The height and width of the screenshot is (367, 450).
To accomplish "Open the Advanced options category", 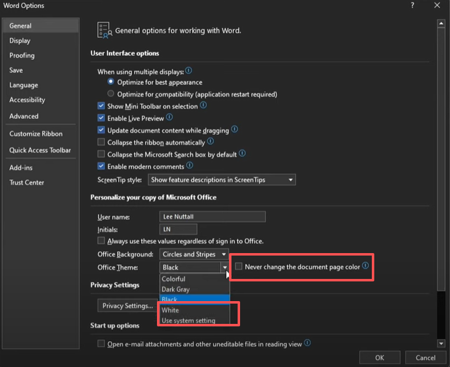I will click(24, 116).
